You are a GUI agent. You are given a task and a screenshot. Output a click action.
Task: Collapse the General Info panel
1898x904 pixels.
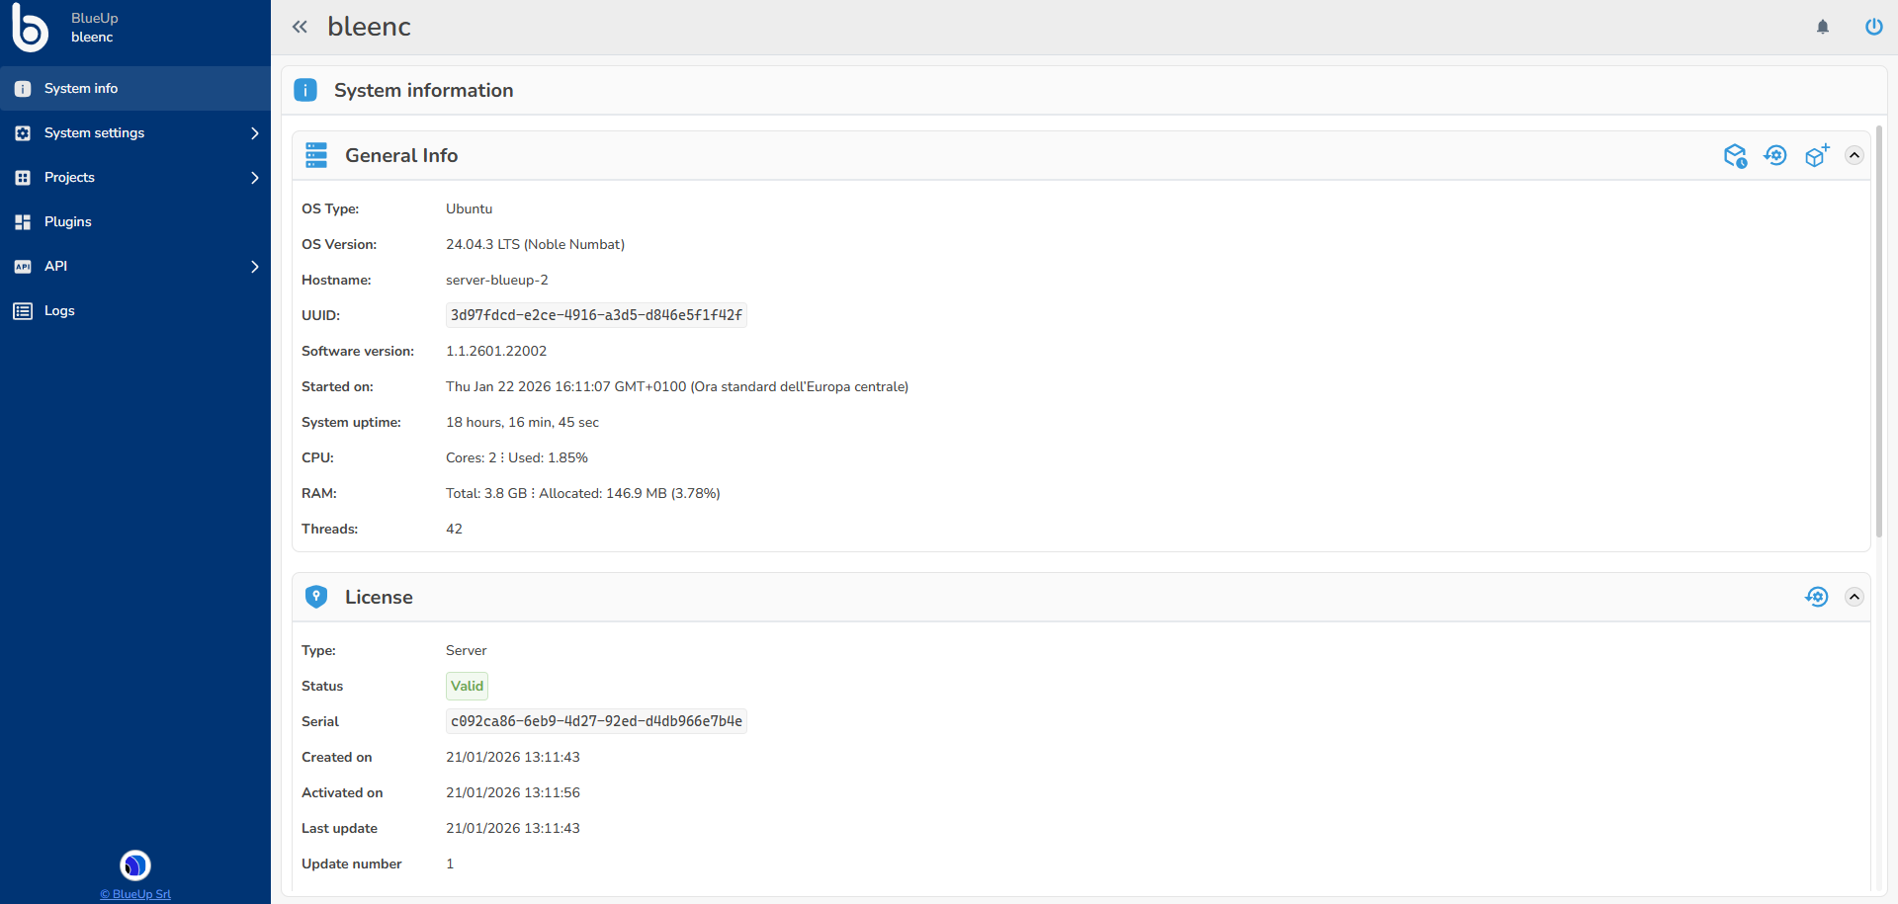tap(1855, 155)
